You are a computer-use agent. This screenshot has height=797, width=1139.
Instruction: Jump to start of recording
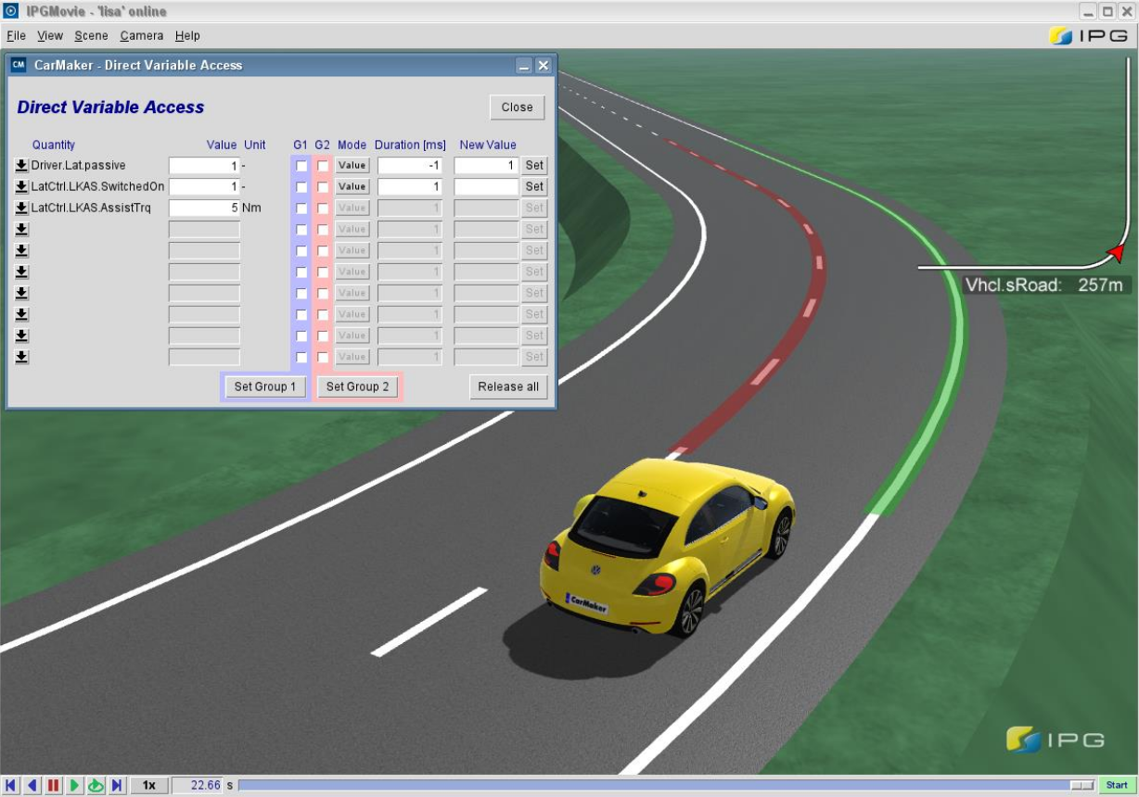11,786
